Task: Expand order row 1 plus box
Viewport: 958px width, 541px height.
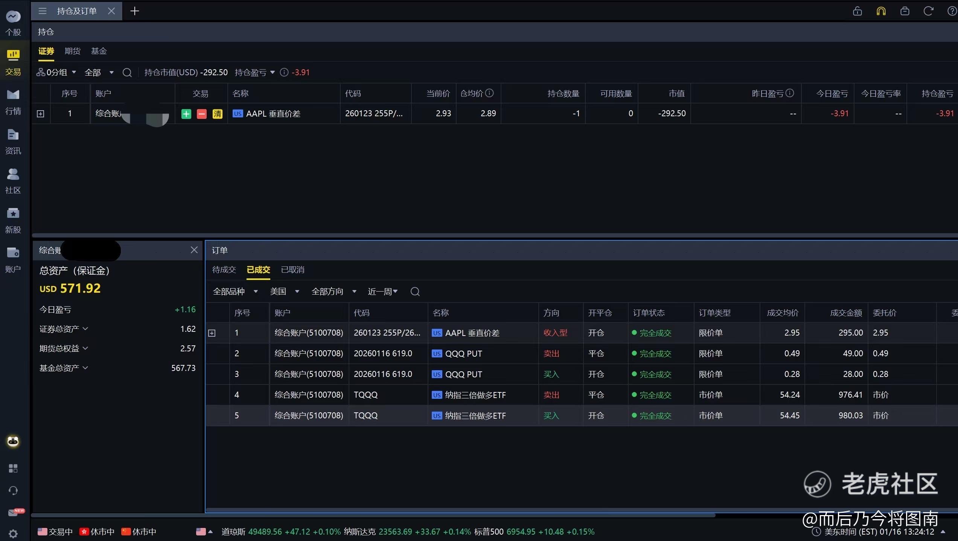Action: [x=212, y=333]
